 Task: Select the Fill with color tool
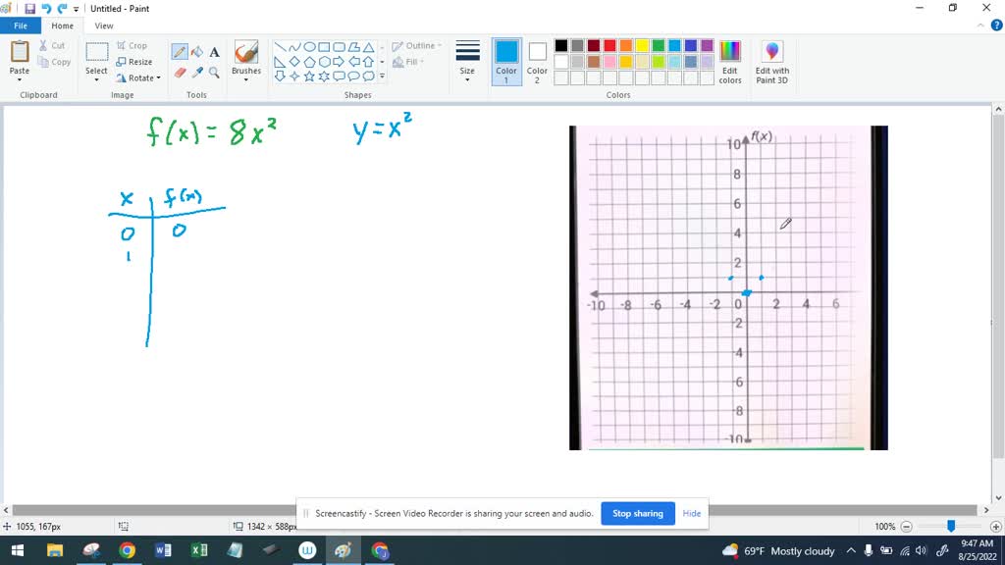pos(197,51)
